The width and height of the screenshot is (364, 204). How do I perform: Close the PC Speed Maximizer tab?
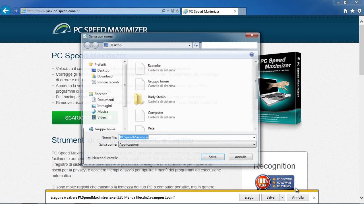(235, 11)
